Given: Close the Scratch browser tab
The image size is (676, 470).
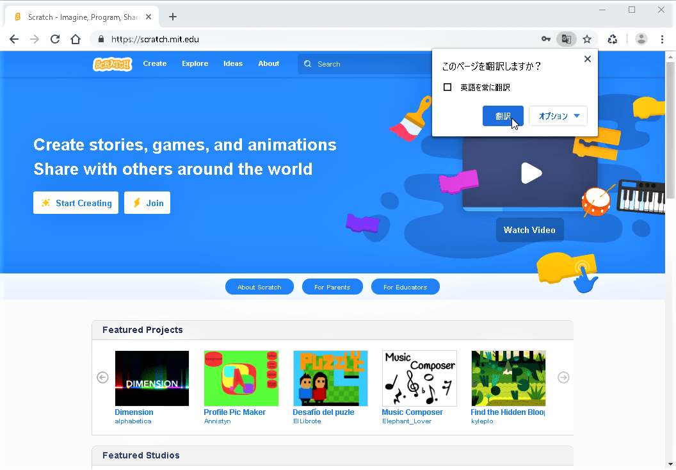Looking at the screenshot, I should coord(149,17).
